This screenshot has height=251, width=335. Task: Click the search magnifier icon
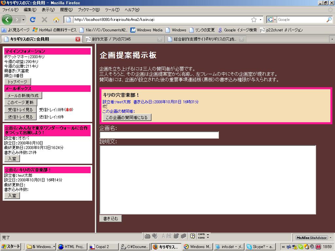329,20
